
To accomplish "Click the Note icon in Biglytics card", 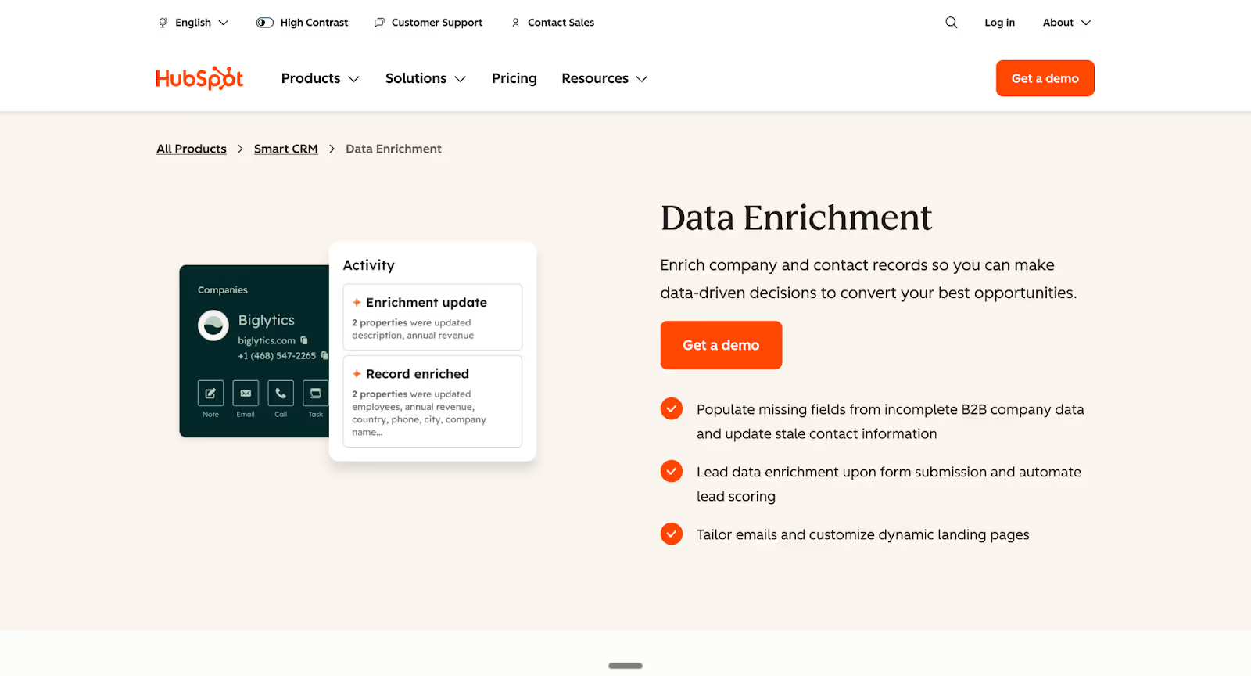I will click(210, 393).
